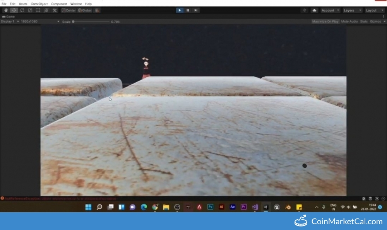Open the Window menu
This screenshot has height=230, width=387.
pos(76,4)
